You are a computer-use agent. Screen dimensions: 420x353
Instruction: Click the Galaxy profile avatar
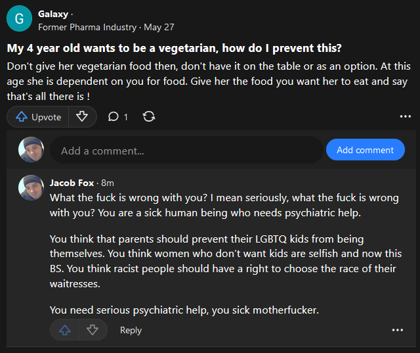click(19, 19)
